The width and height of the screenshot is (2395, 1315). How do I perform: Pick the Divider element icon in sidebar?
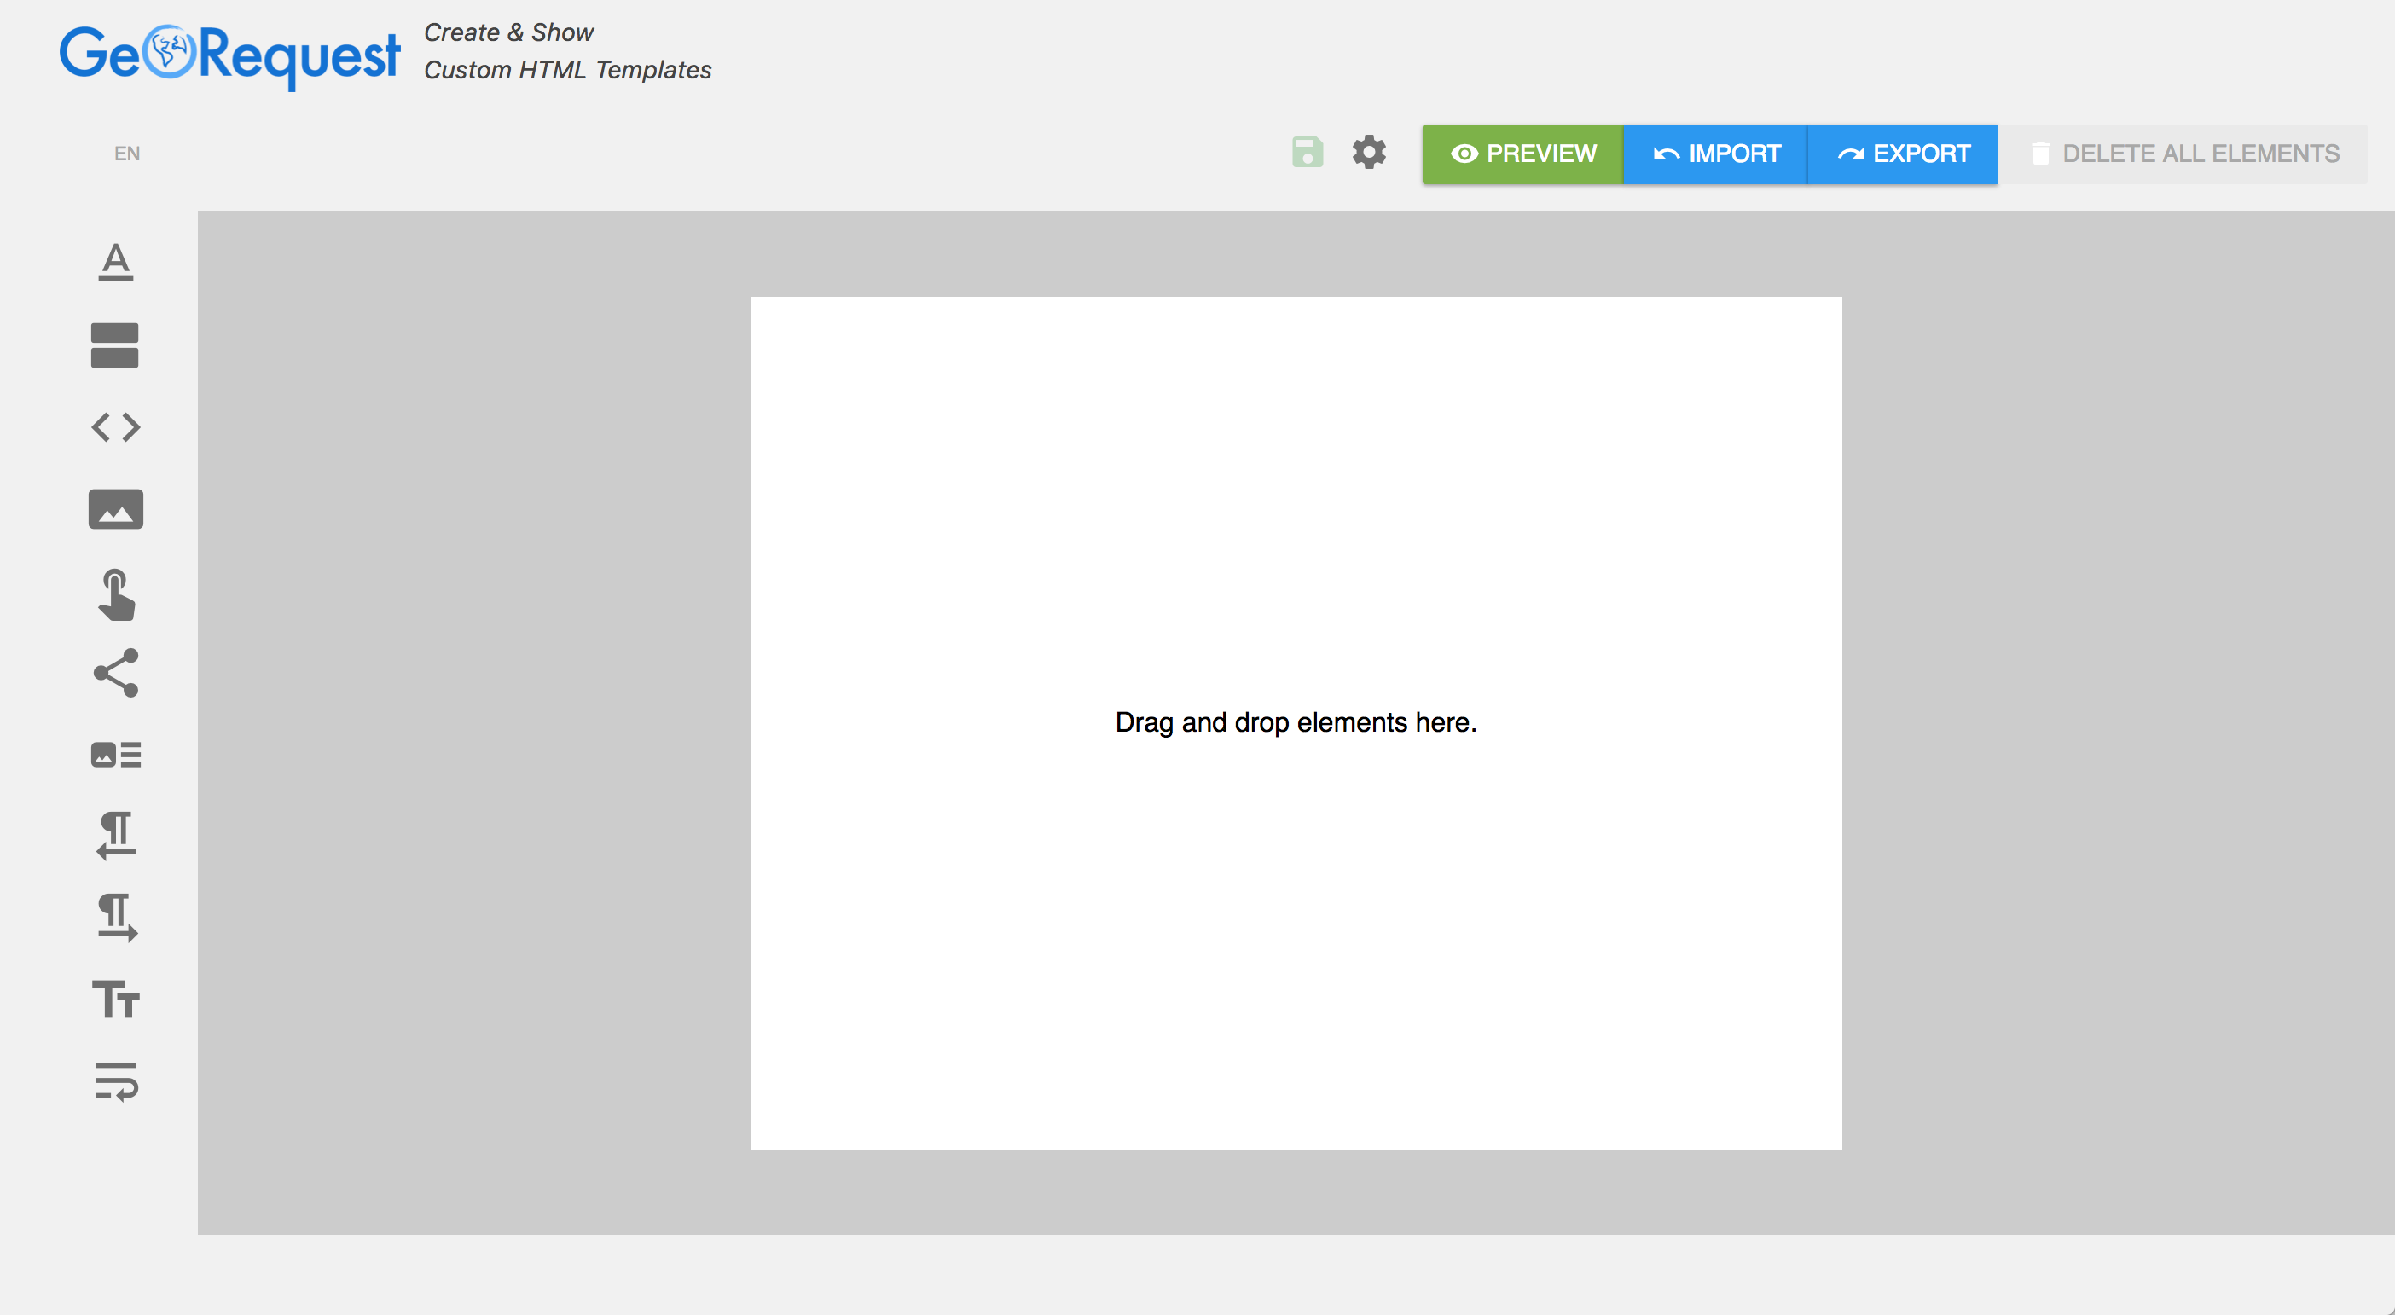(115, 345)
